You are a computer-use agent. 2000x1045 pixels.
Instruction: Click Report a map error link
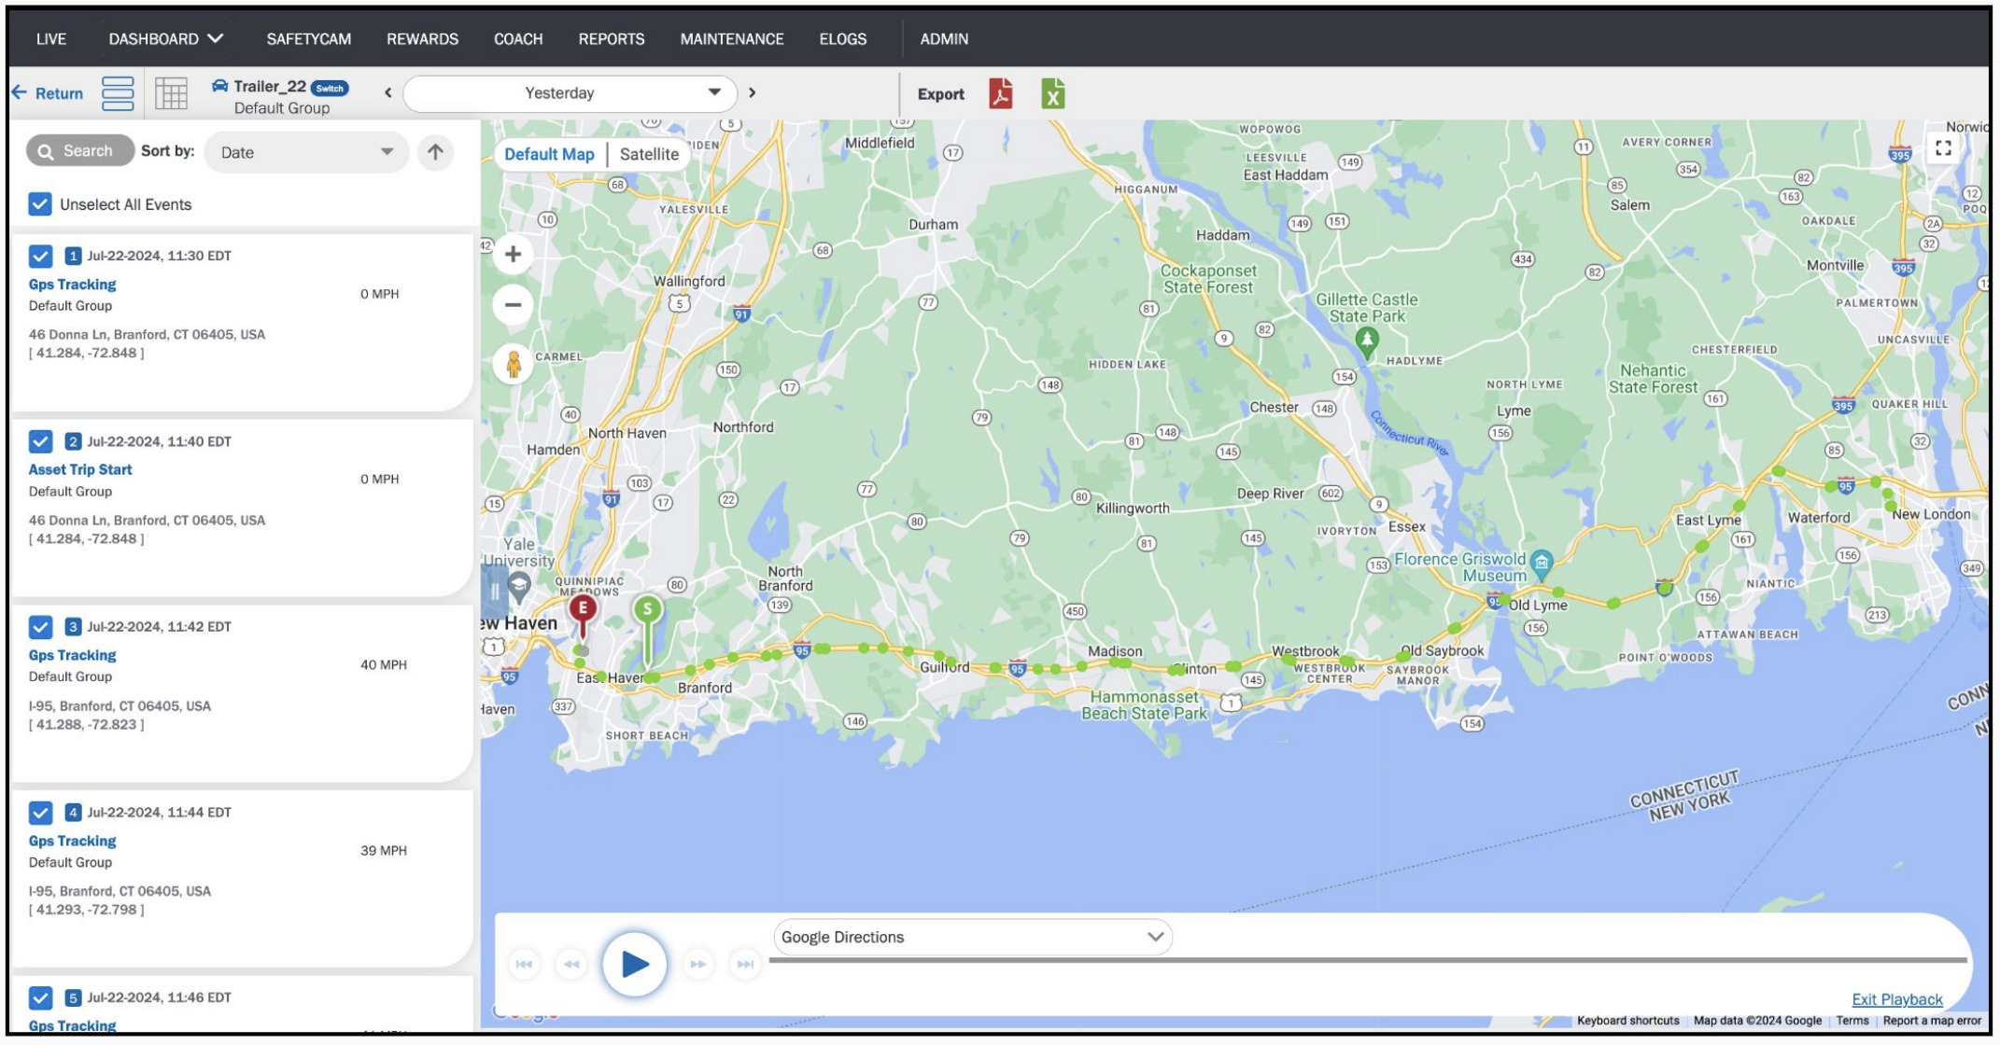click(x=1931, y=1021)
